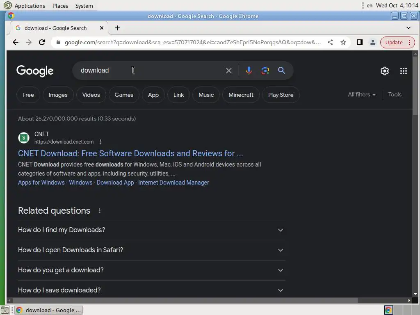Select the Videos filter chip
The height and width of the screenshot is (315, 420).
click(x=91, y=95)
